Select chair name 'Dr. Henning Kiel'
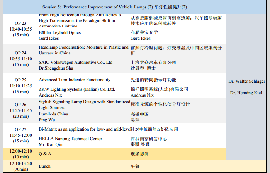This screenshot has width=270, height=173. point(246,93)
